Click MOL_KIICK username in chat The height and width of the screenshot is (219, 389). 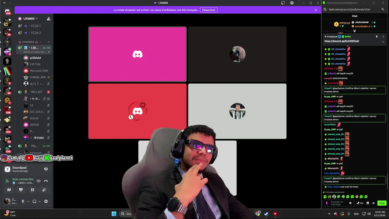pyautogui.click(x=333, y=187)
